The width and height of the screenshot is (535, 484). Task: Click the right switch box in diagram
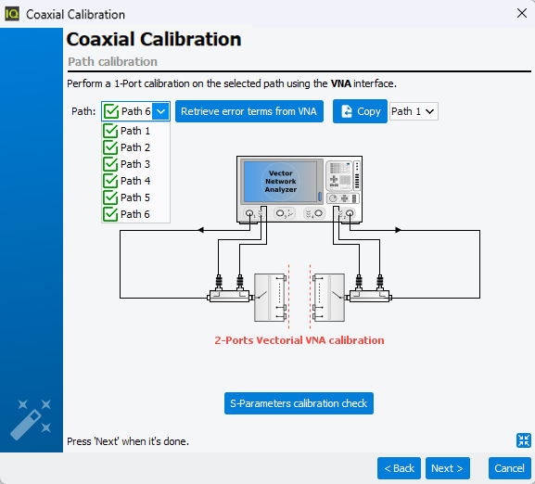[x=329, y=297]
